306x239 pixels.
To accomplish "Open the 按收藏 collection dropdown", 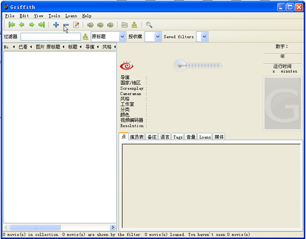I will (x=153, y=37).
